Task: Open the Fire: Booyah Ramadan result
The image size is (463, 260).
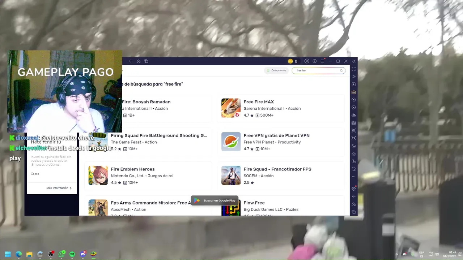Action: click(x=167, y=108)
